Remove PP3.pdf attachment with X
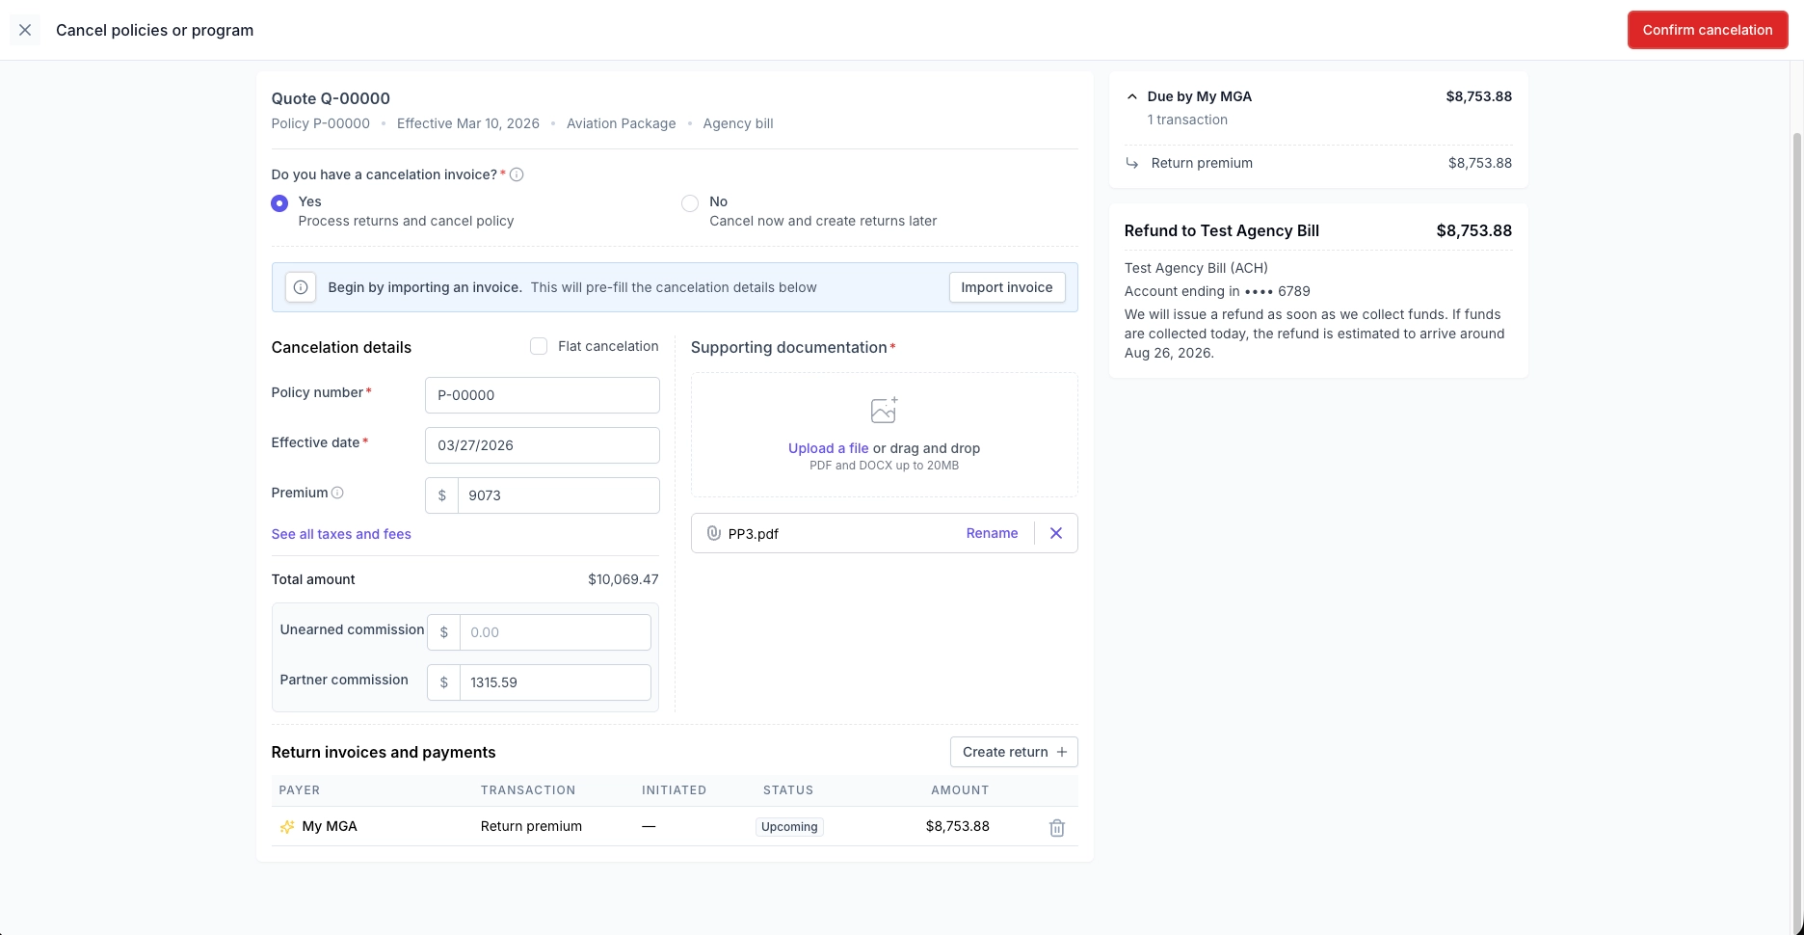1804x935 pixels. tap(1056, 533)
